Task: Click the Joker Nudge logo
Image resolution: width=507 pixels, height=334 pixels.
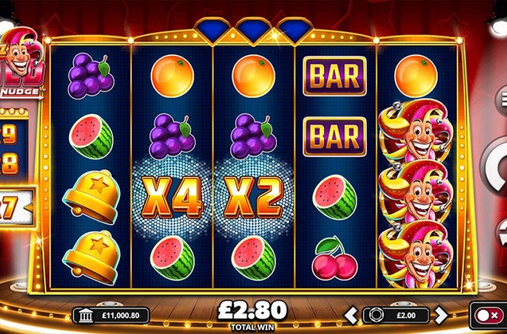Action: coord(22,63)
